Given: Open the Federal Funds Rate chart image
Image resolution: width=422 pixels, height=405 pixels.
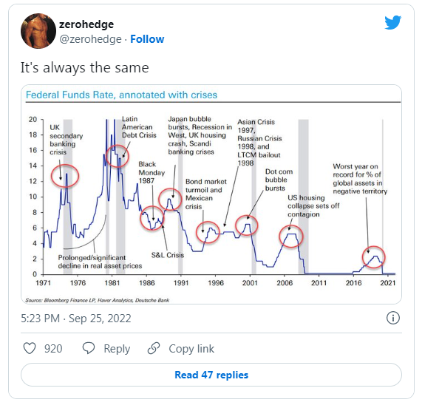Looking at the screenshot, I should (x=211, y=194).
